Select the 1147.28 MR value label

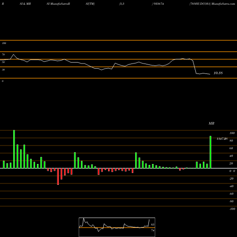(x=222, y=139)
